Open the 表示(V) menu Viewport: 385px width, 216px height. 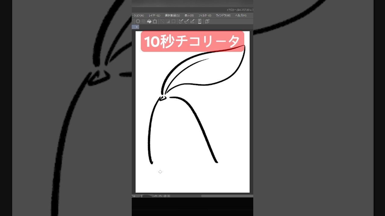coord(189,15)
